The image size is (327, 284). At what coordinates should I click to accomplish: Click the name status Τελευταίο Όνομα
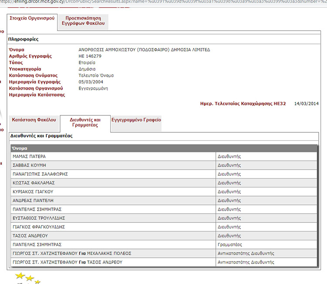coord(96,76)
